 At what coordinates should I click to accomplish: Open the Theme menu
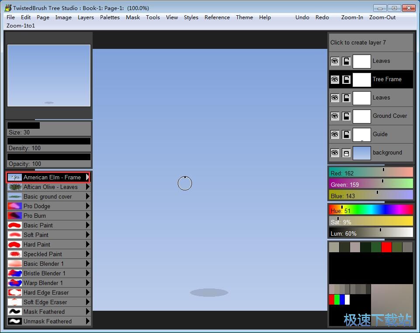click(244, 17)
